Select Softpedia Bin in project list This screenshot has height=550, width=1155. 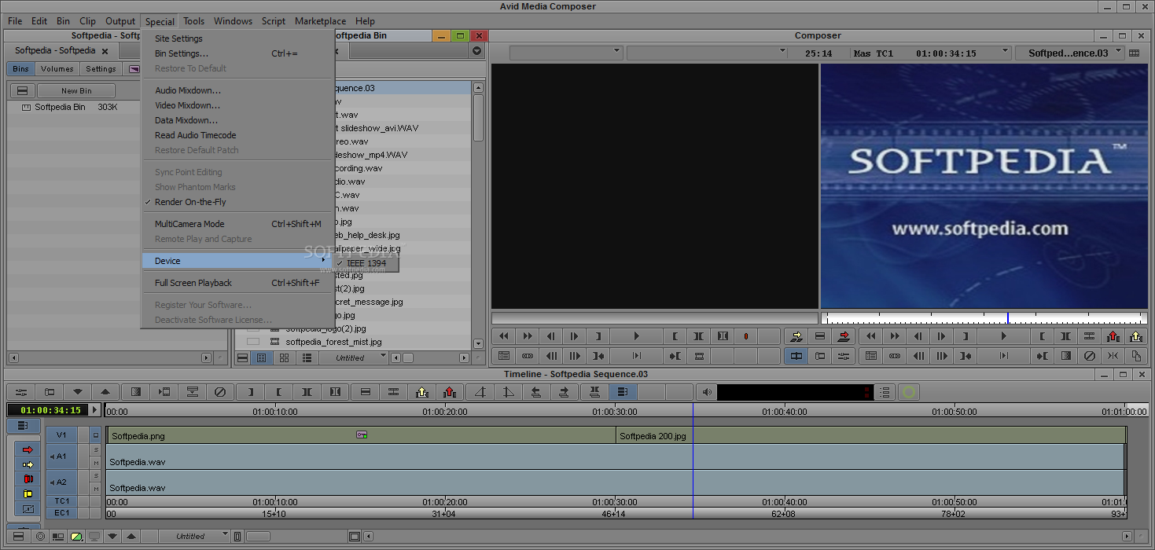[60, 107]
